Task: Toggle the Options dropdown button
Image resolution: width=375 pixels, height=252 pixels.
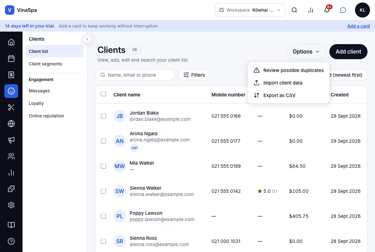Action: pos(306,52)
